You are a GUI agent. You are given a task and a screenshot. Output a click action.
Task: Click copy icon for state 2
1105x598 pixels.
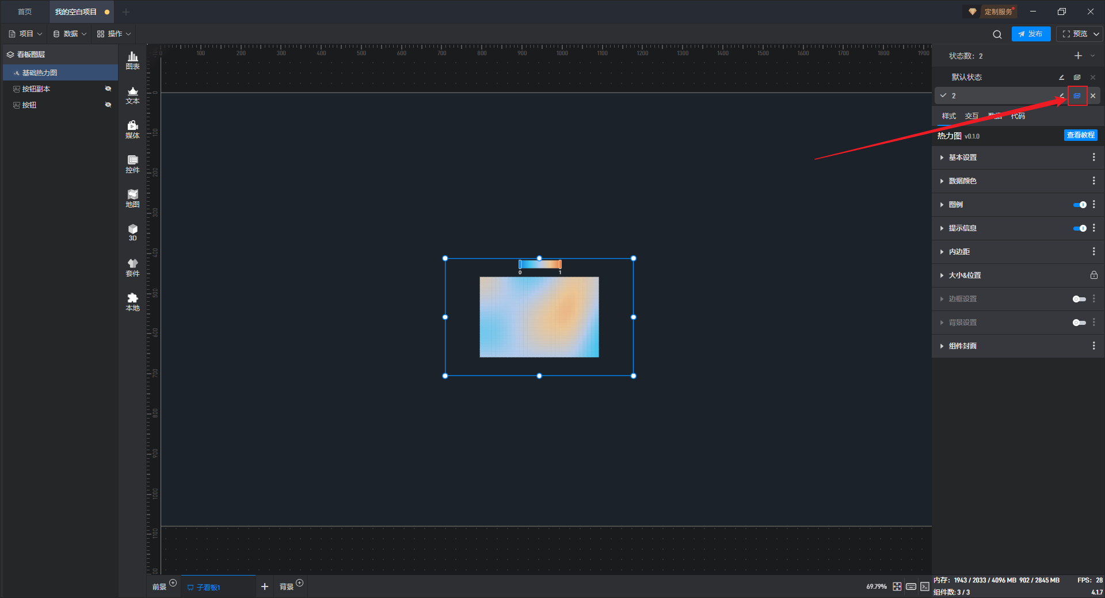pos(1077,96)
